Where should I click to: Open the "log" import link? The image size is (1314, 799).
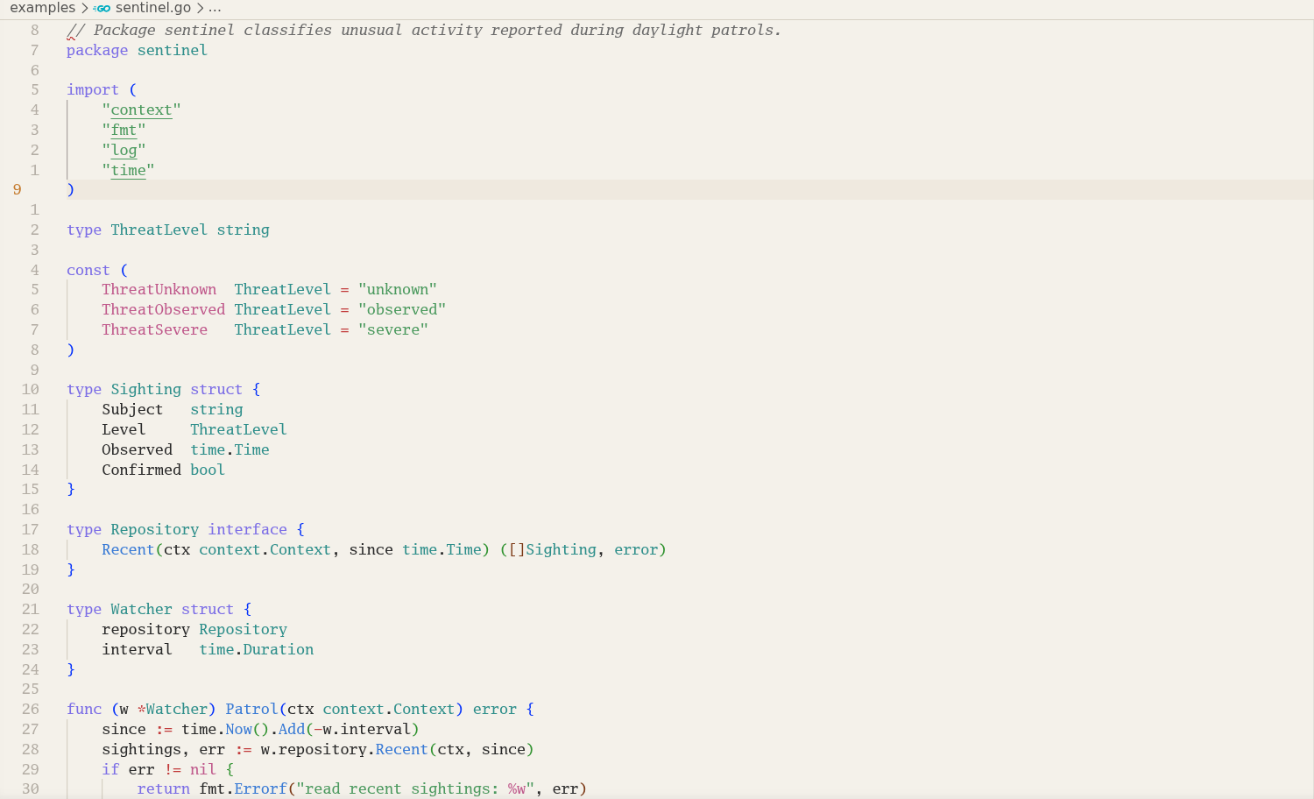coord(124,150)
